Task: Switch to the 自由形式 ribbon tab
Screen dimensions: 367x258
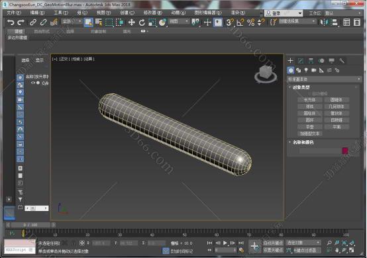Action: click(42, 31)
